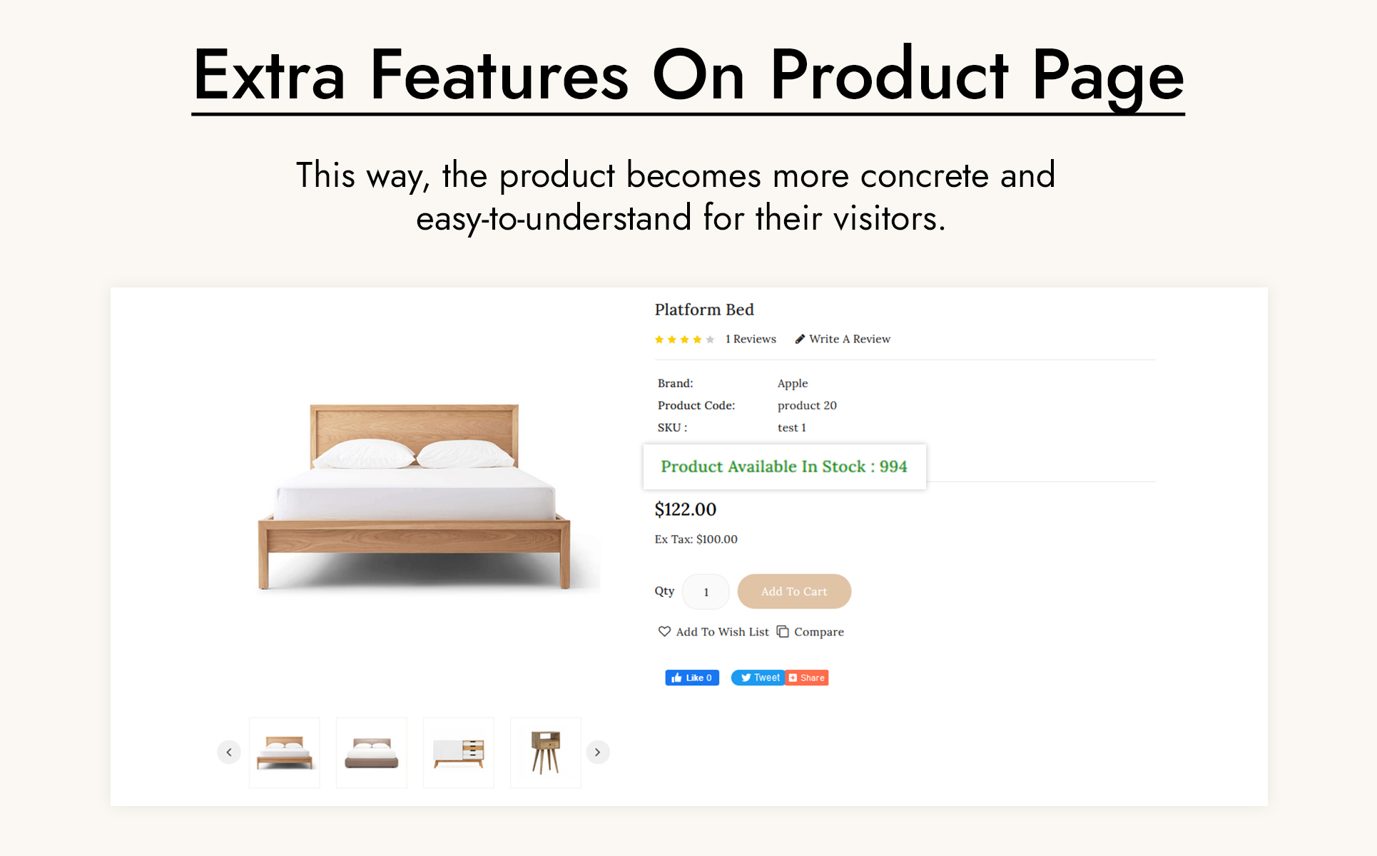This screenshot has width=1377, height=856.
Task: Click the Compare link text
Action: point(819,632)
